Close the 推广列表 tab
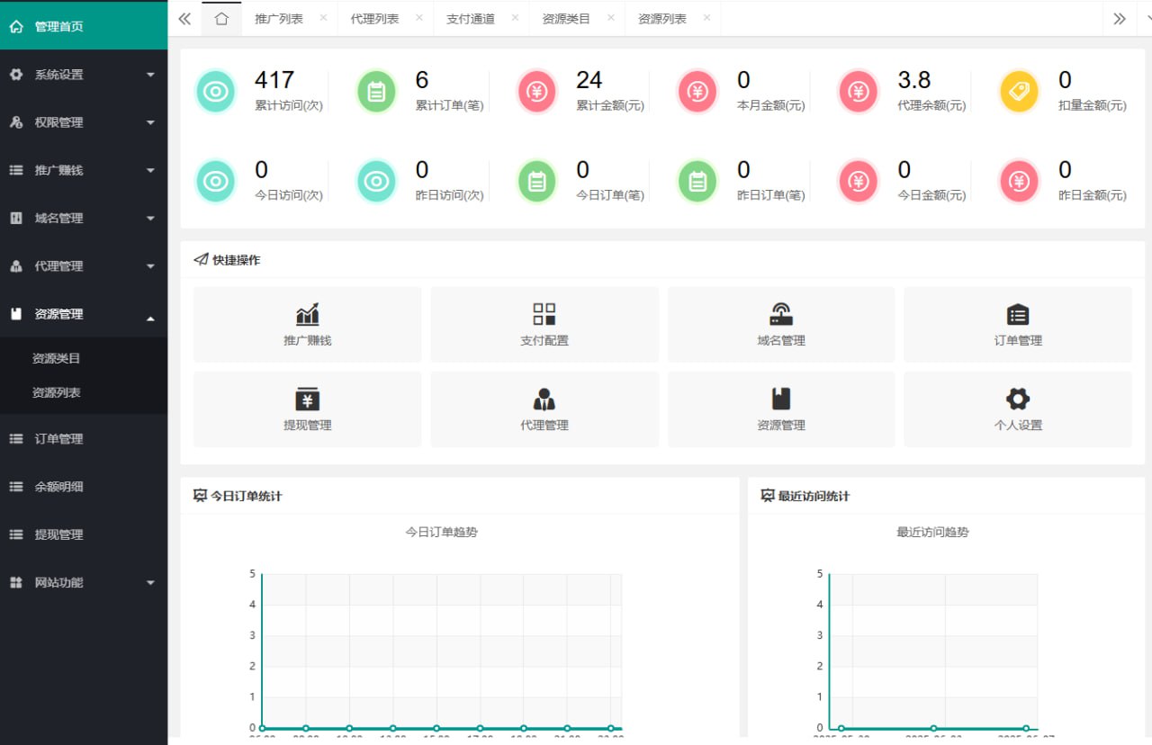 pyautogui.click(x=323, y=18)
